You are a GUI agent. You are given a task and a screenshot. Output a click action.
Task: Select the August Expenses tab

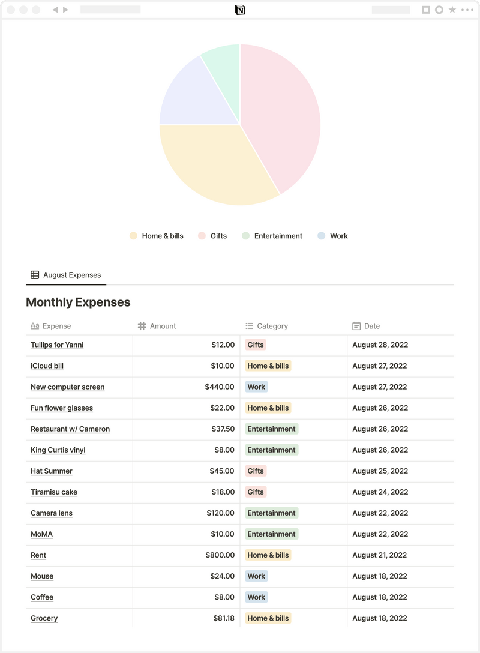[66, 274]
